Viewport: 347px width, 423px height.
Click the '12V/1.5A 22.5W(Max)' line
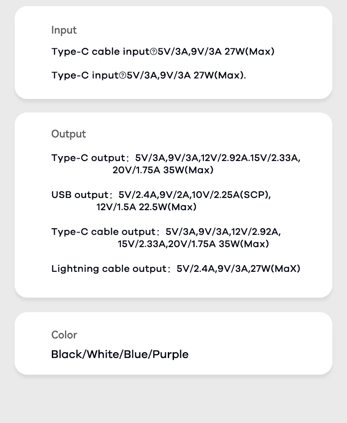(146, 207)
